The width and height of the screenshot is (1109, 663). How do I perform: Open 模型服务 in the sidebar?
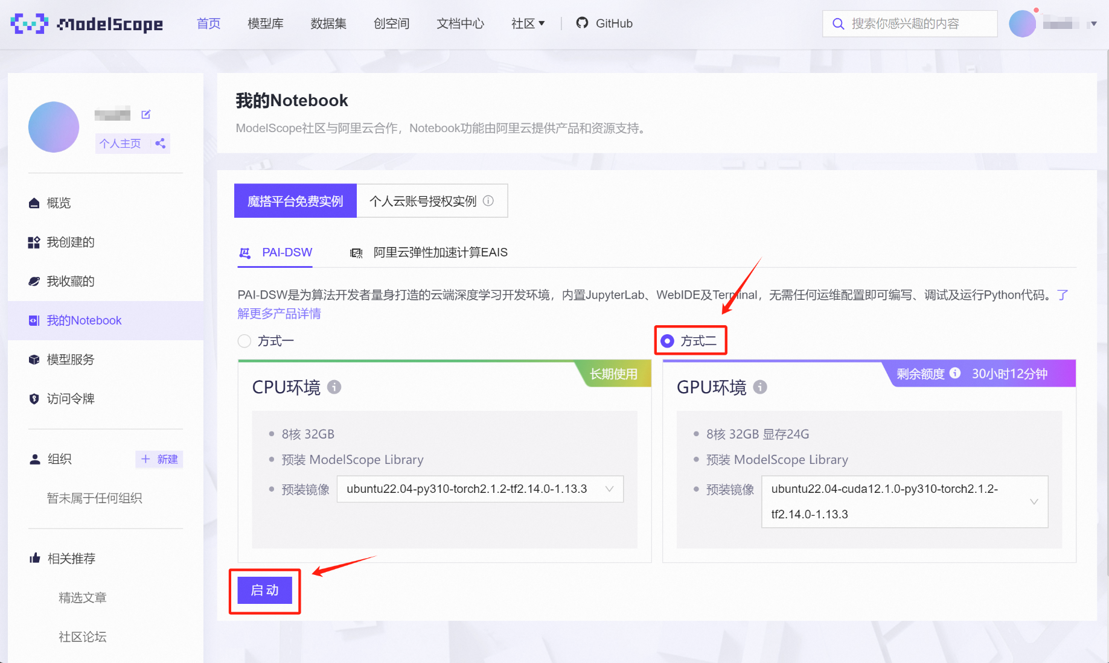71,360
